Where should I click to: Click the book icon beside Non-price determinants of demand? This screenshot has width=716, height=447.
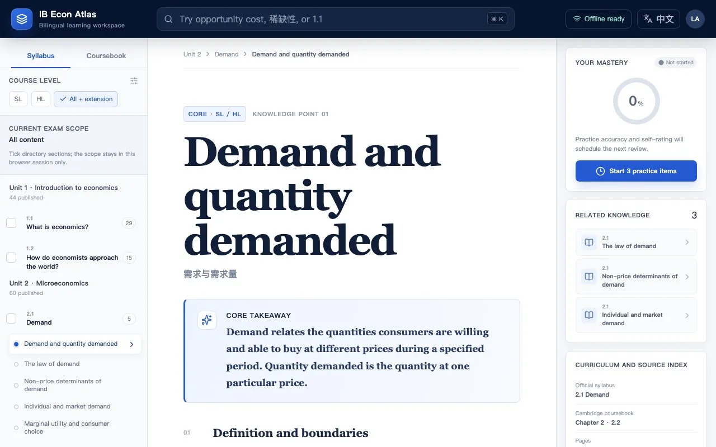[x=588, y=277]
